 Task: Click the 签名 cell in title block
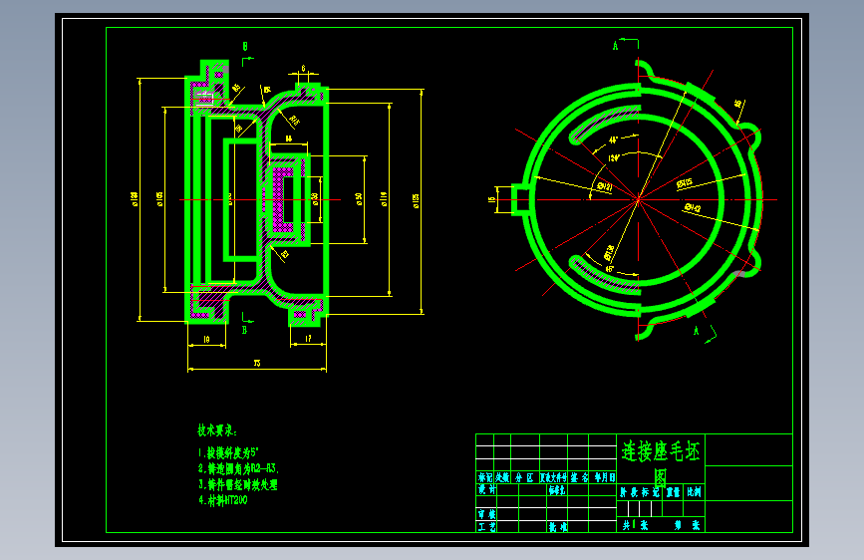point(579,478)
